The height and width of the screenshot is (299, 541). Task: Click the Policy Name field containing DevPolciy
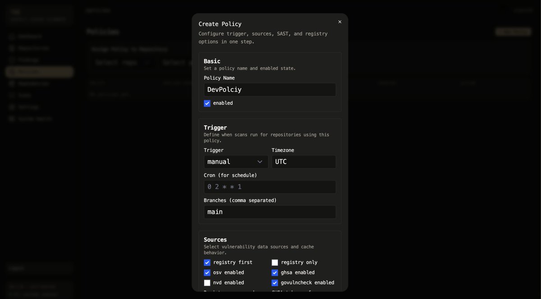270,89
